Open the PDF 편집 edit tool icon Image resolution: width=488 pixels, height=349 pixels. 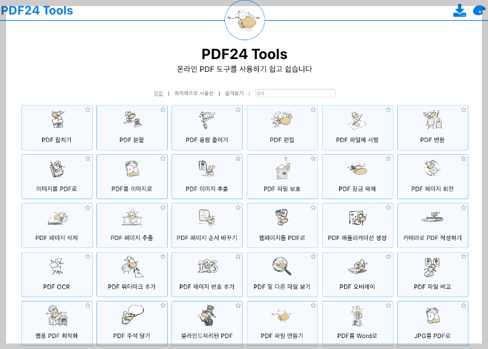282,119
